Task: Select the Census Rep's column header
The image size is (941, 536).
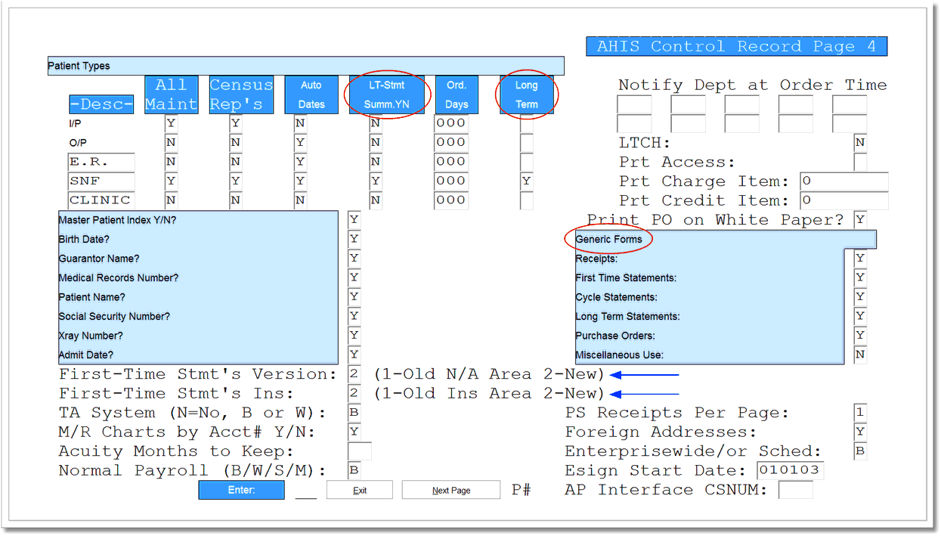Action: tap(241, 94)
